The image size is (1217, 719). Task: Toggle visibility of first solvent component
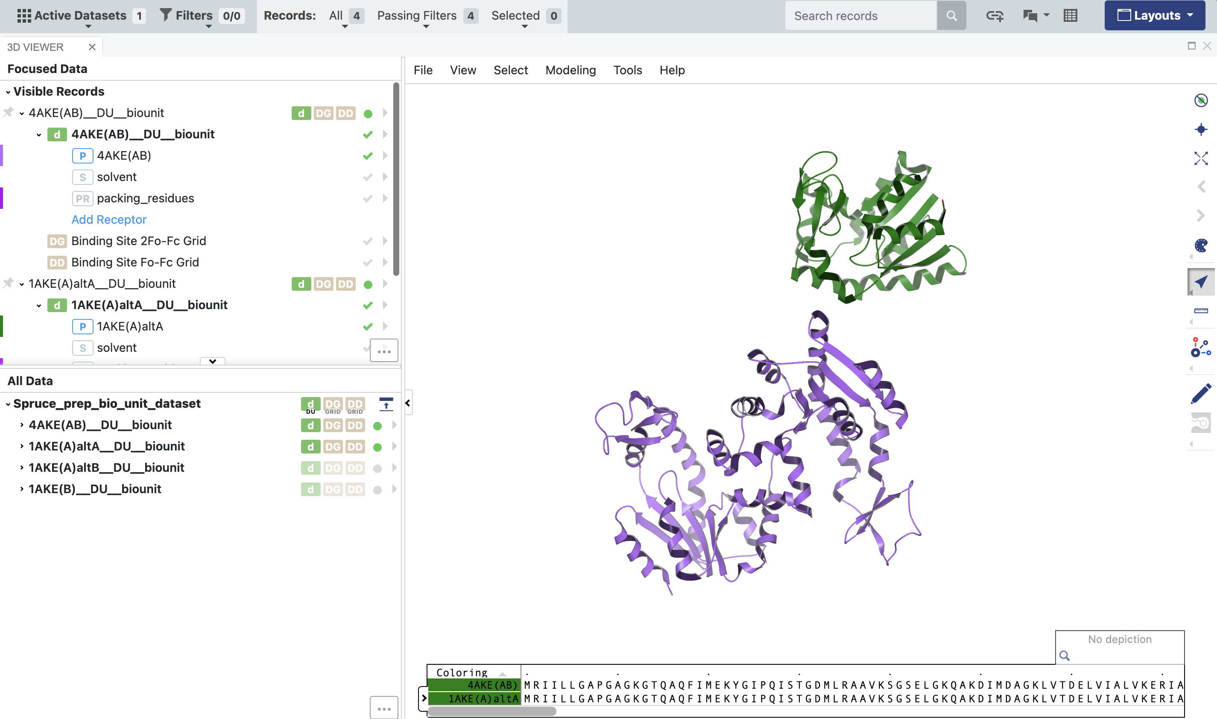tap(368, 177)
